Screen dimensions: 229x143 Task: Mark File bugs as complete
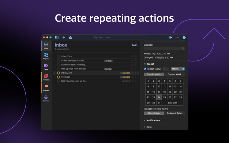point(59,77)
